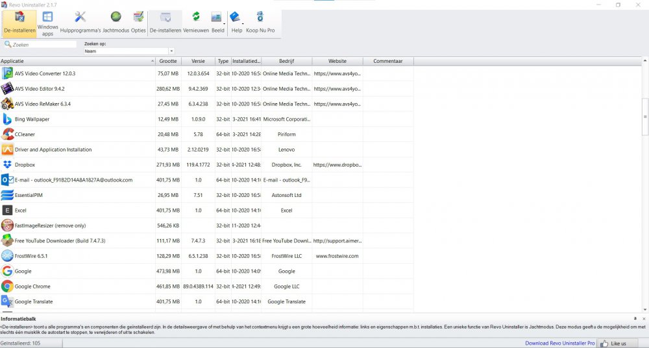The width and height of the screenshot is (649, 348).
Task: Activate Jachtmodus hunter mode
Action: tap(116, 22)
